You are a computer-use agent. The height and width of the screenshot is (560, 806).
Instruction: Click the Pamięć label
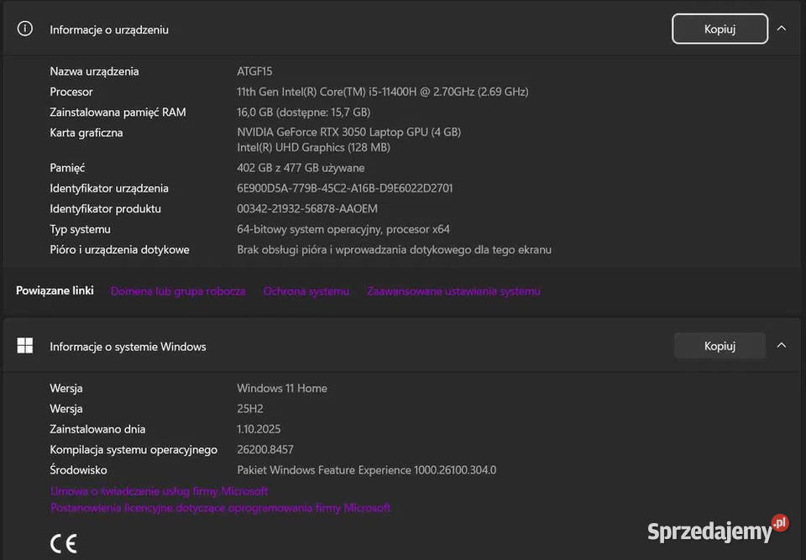(x=67, y=168)
